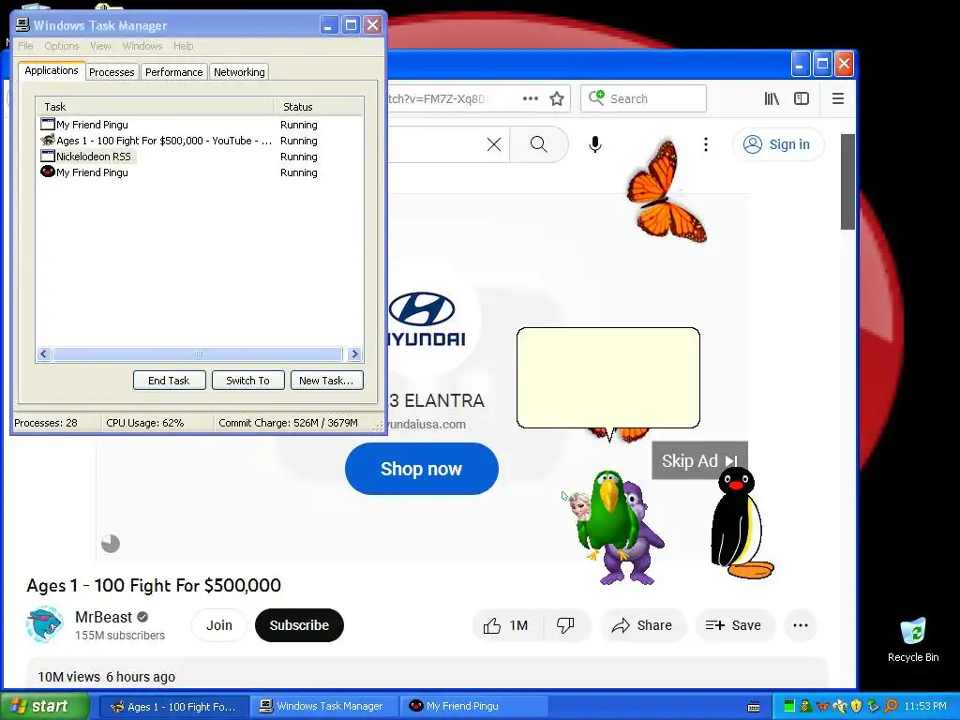Image resolution: width=960 pixels, height=720 pixels.
Task: Open the MrBeast channel name link
Action: (x=103, y=617)
